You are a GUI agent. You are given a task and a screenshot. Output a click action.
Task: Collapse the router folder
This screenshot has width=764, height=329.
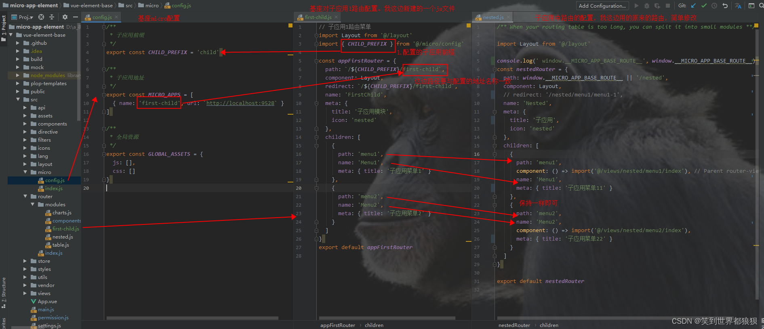[x=25, y=197]
